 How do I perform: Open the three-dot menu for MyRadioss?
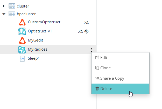(91, 50)
